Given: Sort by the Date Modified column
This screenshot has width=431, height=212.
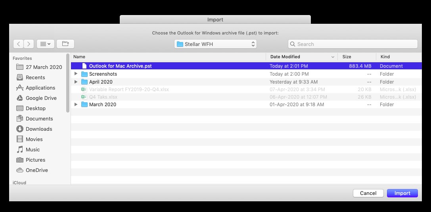Looking at the screenshot, I should (301, 57).
